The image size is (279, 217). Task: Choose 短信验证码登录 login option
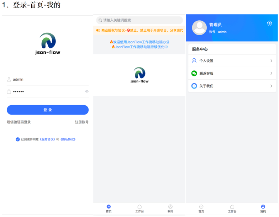point(19,122)
